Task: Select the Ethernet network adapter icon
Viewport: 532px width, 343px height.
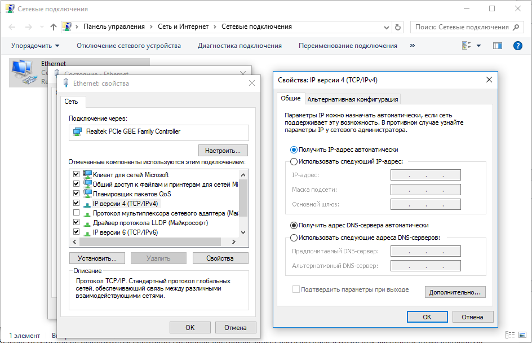Action: 24,72
